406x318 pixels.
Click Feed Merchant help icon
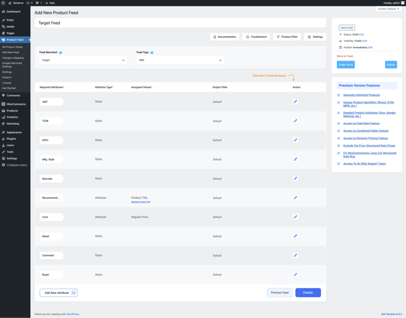point(61,52)
